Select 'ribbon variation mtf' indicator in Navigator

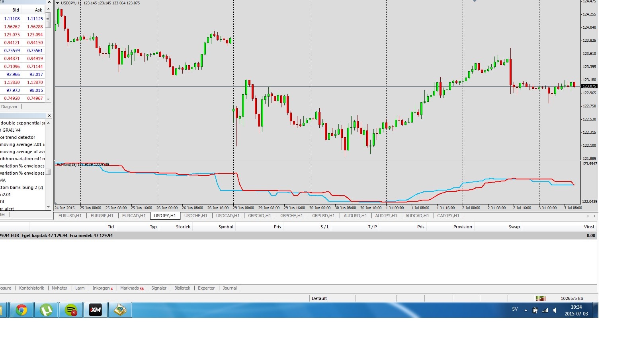pyautogui.click(x=22, y=159)
